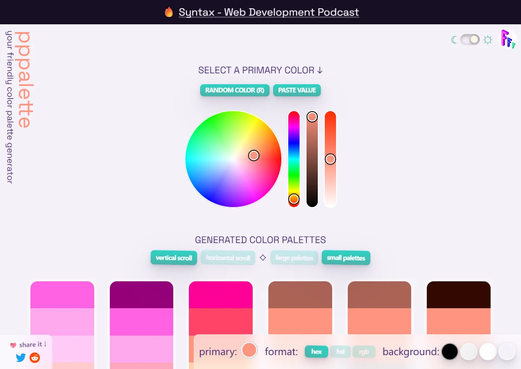Click the brightness slider handle at top
The height and width of the screenshot is (369, 521).
pyautogui.click(x=312, y=117)
